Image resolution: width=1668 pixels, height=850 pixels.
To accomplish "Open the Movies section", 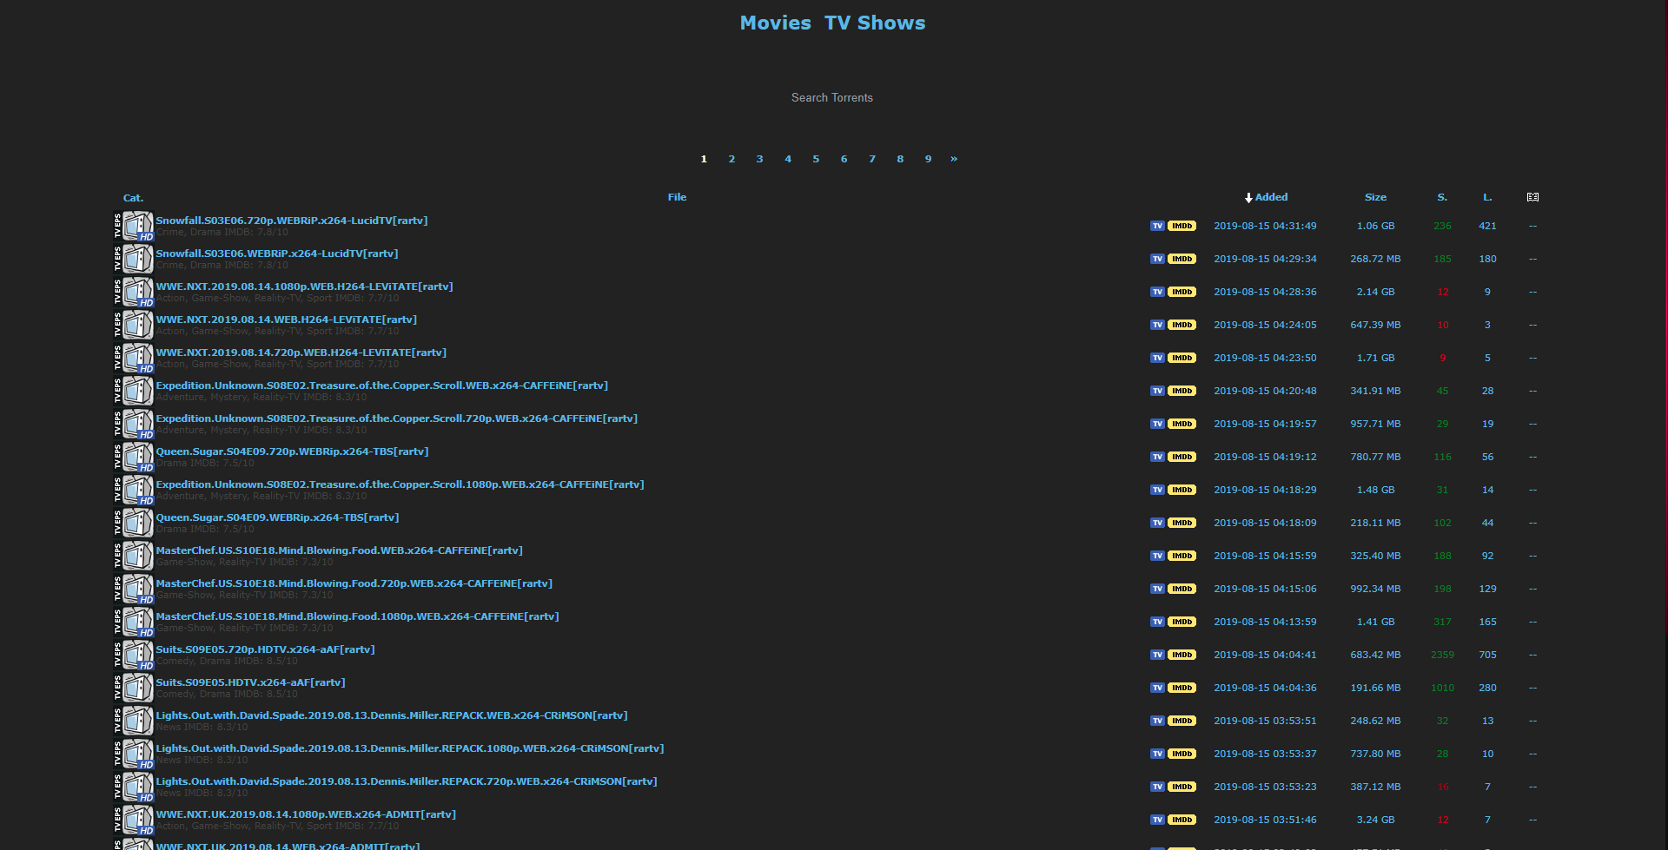I will tap(775, 23).
